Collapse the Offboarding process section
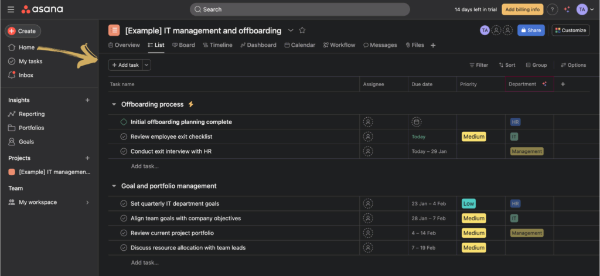Screen dimensions: 600x276 coord(114,104)
